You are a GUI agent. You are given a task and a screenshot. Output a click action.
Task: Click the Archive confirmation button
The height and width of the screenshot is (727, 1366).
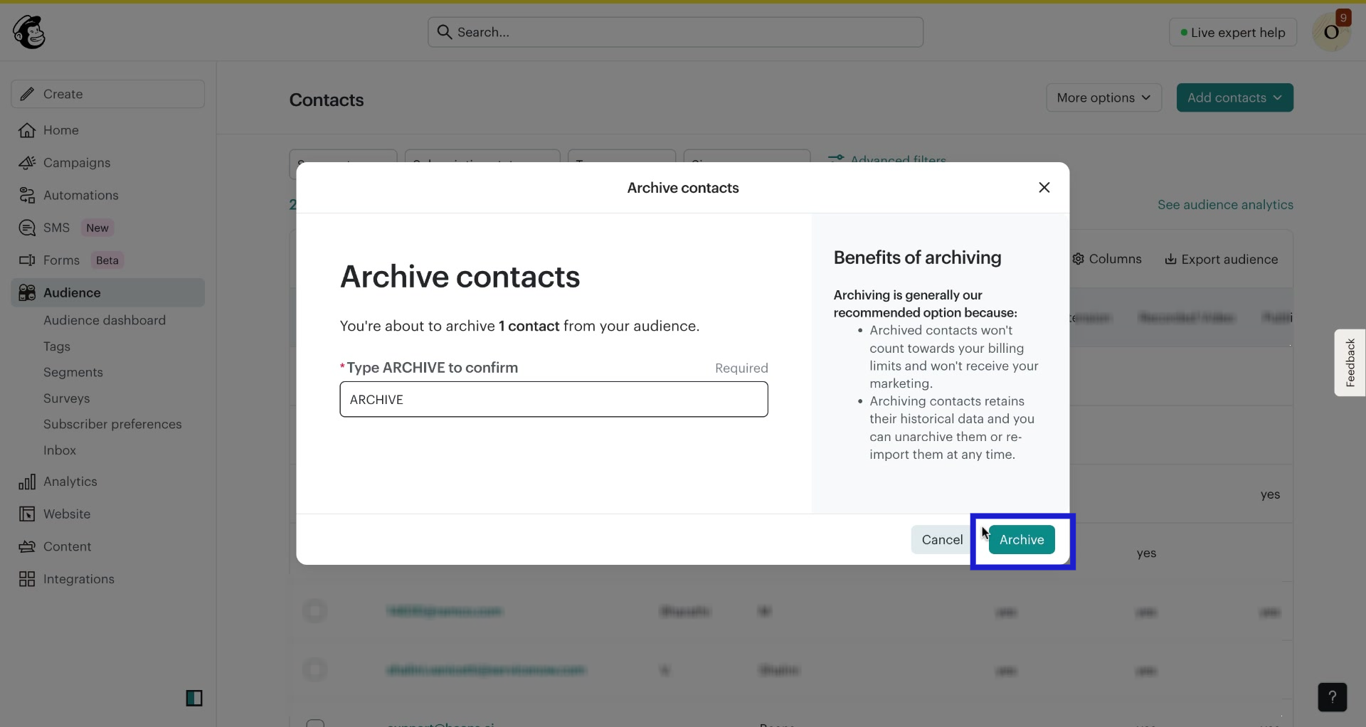pyautogui.click(x=1022, y=539)
